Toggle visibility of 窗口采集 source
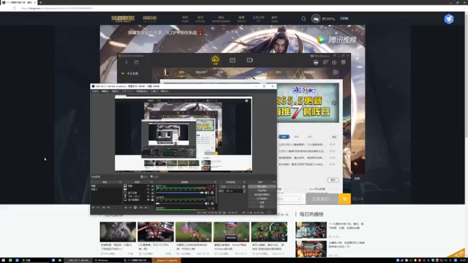 148,193
